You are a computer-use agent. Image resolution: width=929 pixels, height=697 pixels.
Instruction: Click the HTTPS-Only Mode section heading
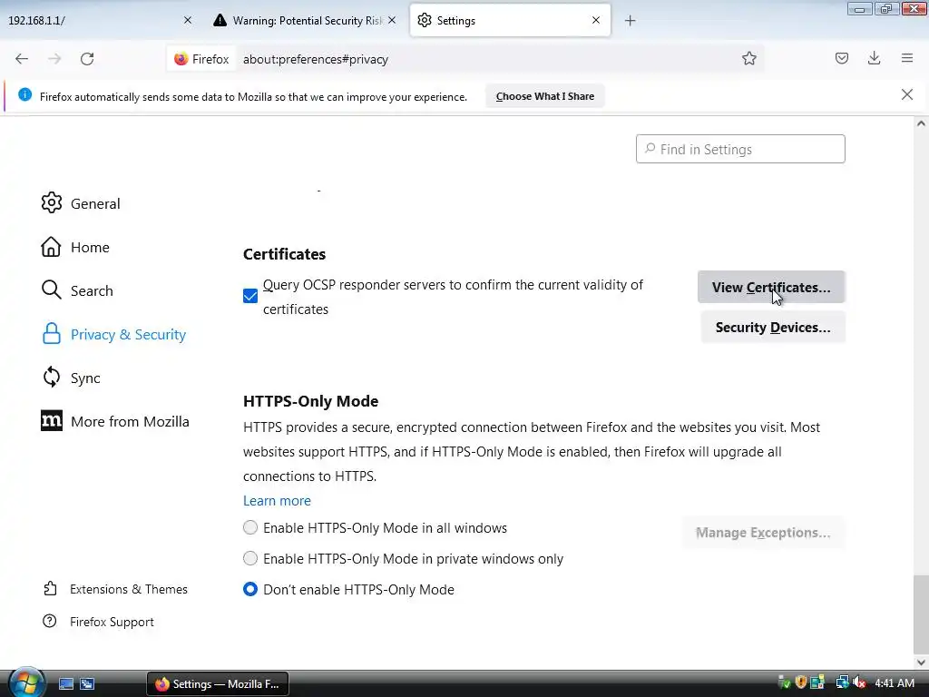[310, 401]
